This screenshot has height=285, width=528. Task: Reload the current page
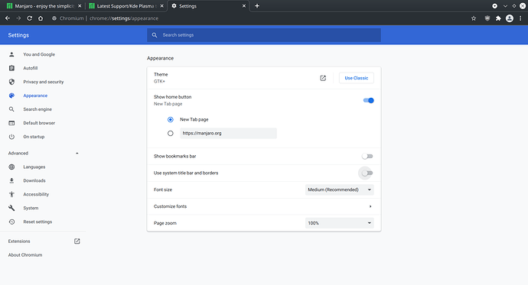click(x=30, y=18)
